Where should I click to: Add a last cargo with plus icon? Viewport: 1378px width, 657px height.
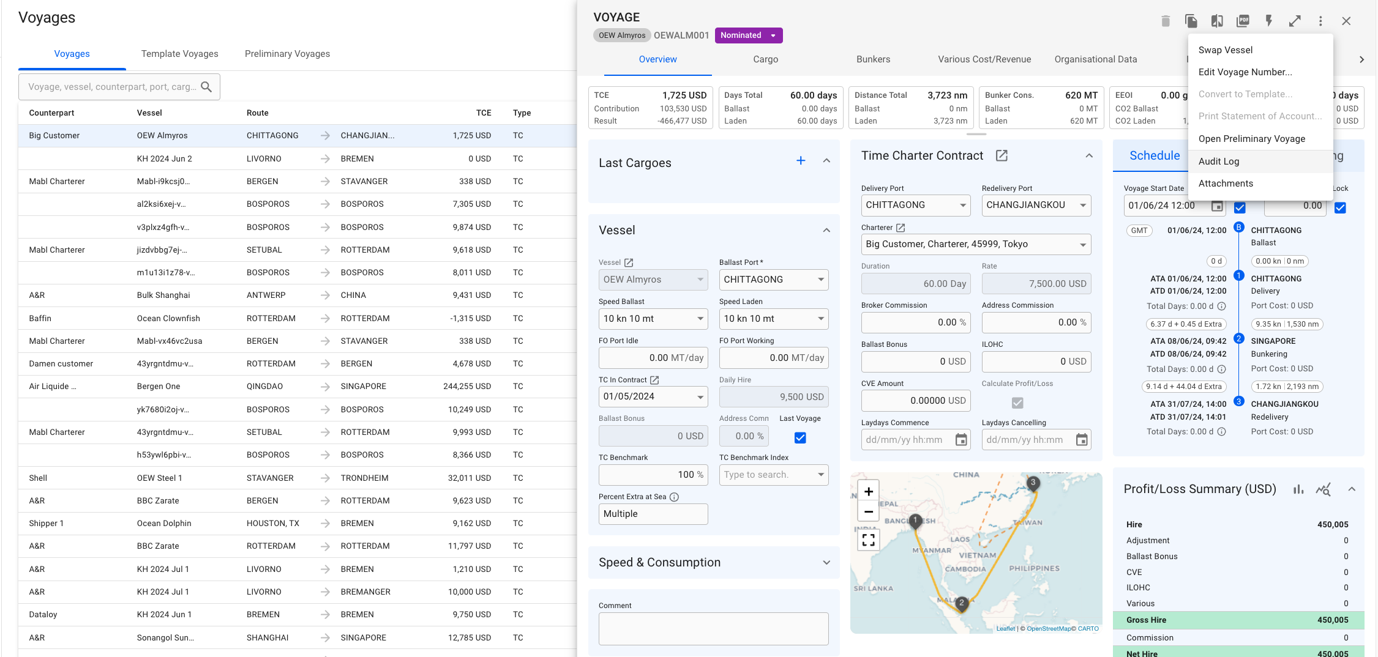[801, 161]
